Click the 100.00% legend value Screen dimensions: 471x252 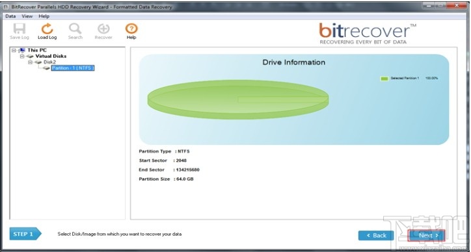point(432,79)
